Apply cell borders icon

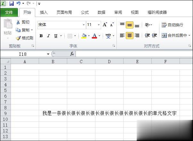[70, 36]
